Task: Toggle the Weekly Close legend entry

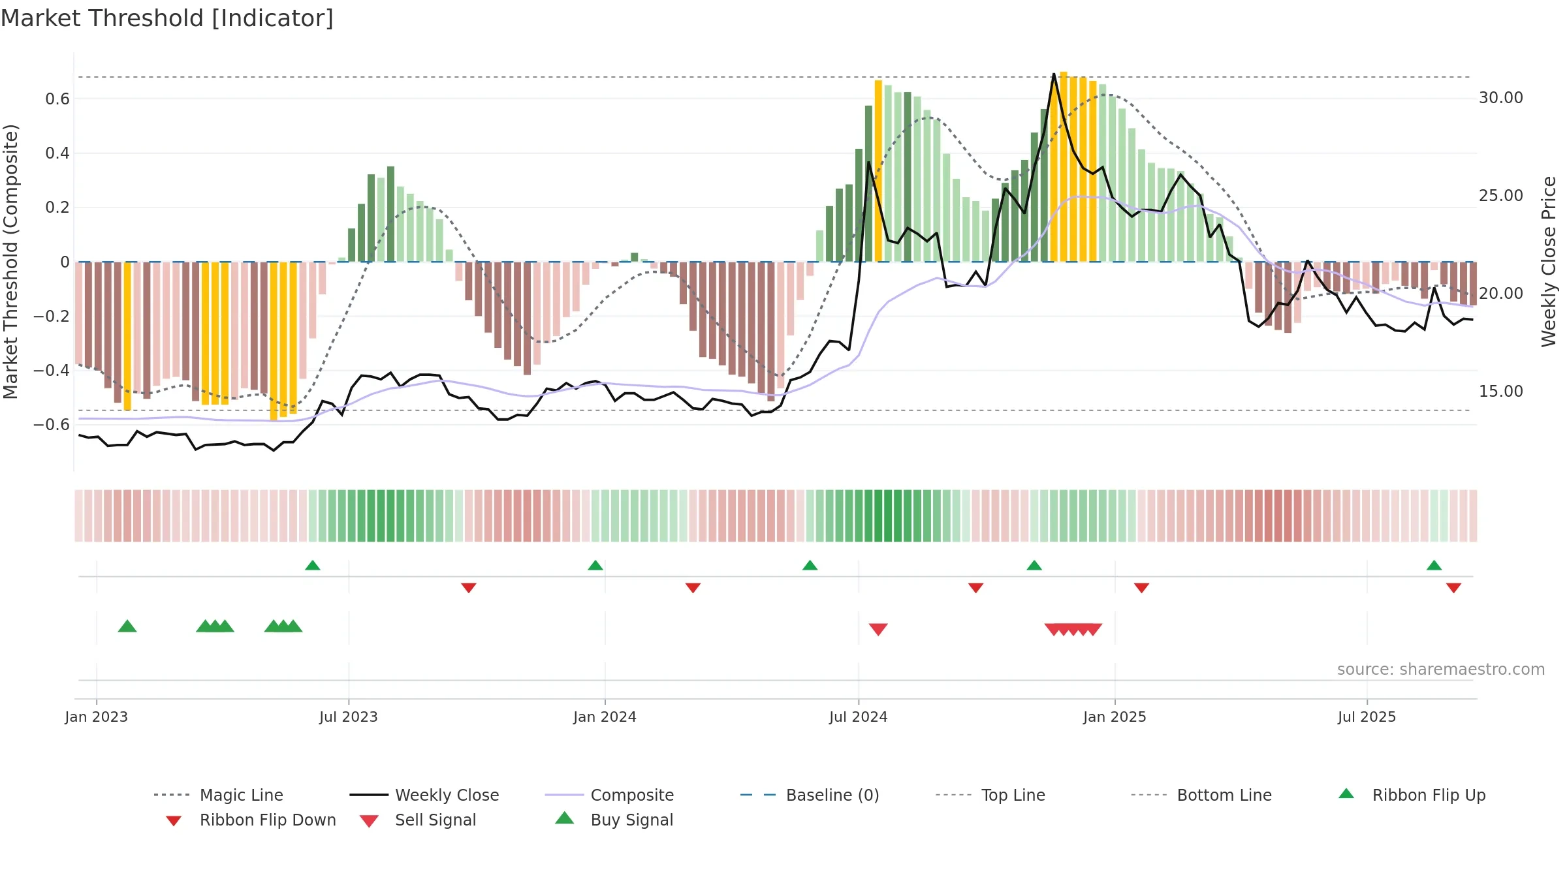Action: click(424, 795)
